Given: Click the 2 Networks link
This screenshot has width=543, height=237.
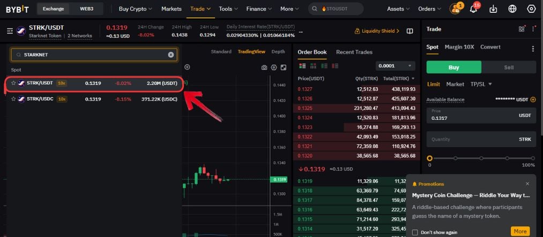Looking at the screenshot, I should point(80,36).
